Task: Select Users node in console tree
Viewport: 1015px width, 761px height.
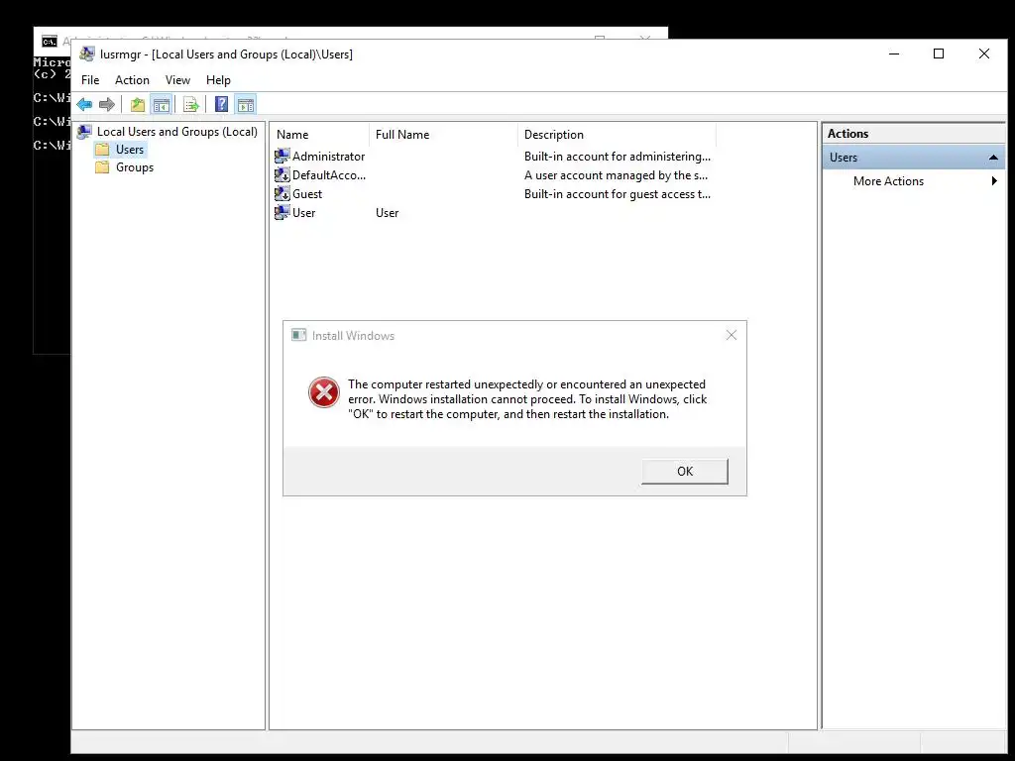Action: click(x=130, y=150)
